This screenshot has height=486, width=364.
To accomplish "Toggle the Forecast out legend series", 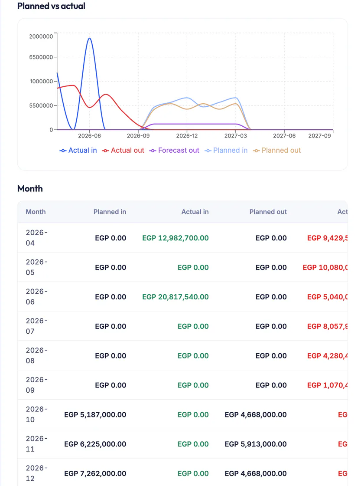I will pyautogui.click(x=174, y=150).
